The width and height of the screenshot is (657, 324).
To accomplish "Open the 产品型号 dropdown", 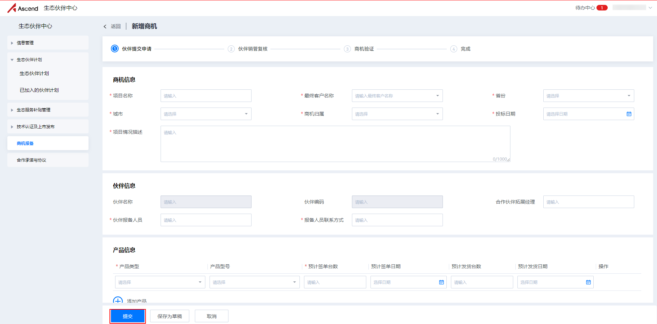I will point(255,282).
